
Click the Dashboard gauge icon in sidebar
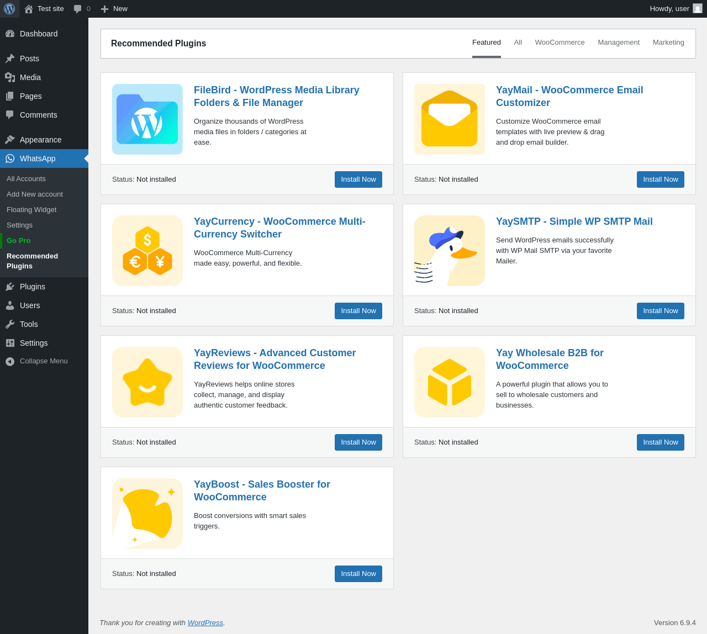(10, 34)
